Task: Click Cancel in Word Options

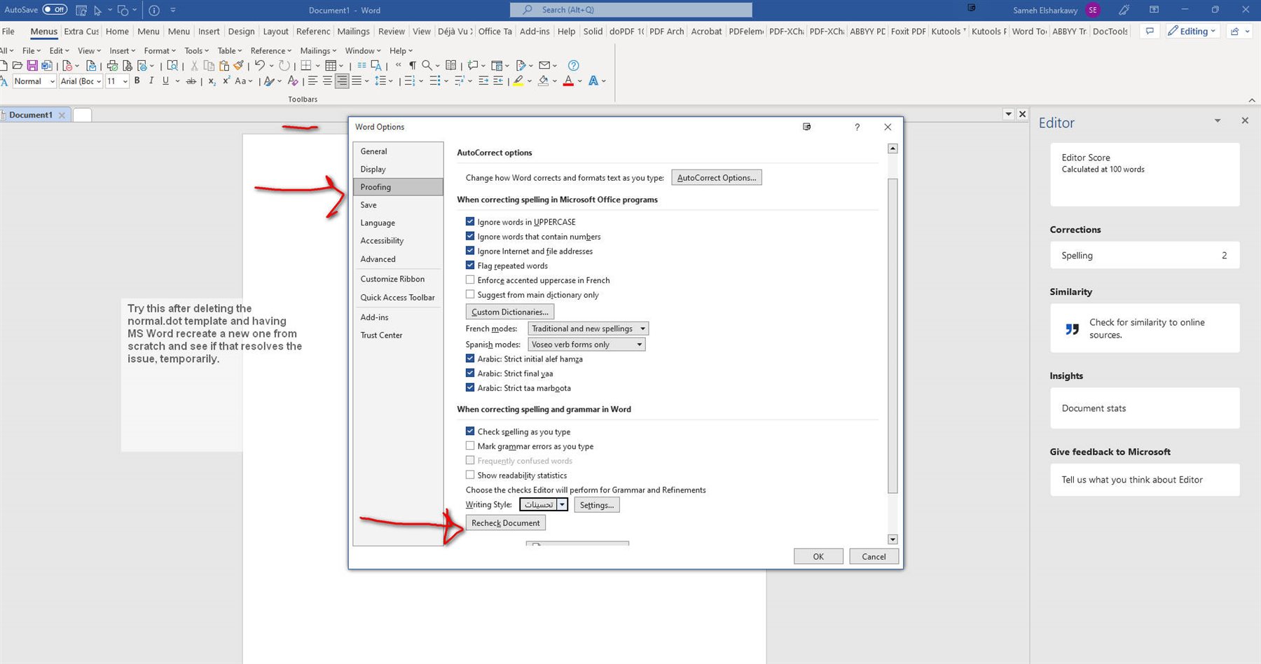Action: pos(874,556)
